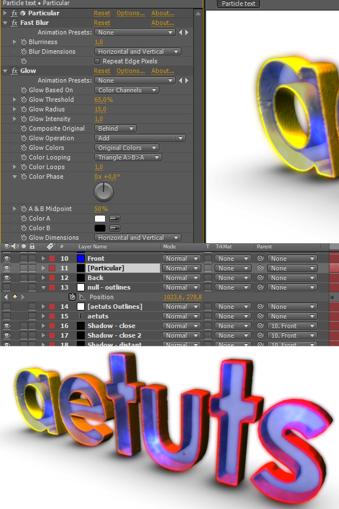Open Composite Original dropdown
Viewport: 339px width, 509px height.
point(115,128)
